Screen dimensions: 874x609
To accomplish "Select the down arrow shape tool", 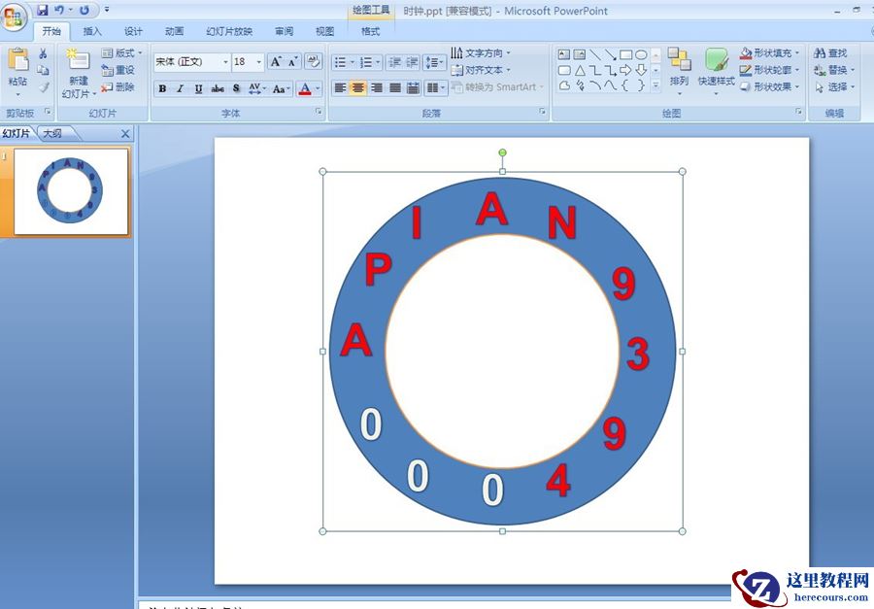I will pyautogui.click(x=641, y=70).
